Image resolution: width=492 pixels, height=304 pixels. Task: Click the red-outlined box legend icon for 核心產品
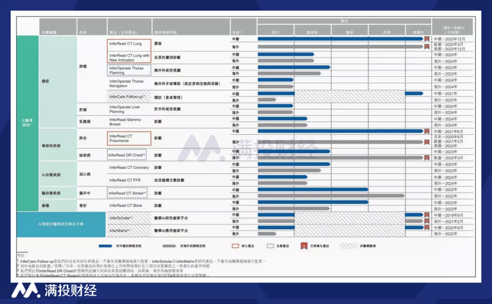point(236,246)
